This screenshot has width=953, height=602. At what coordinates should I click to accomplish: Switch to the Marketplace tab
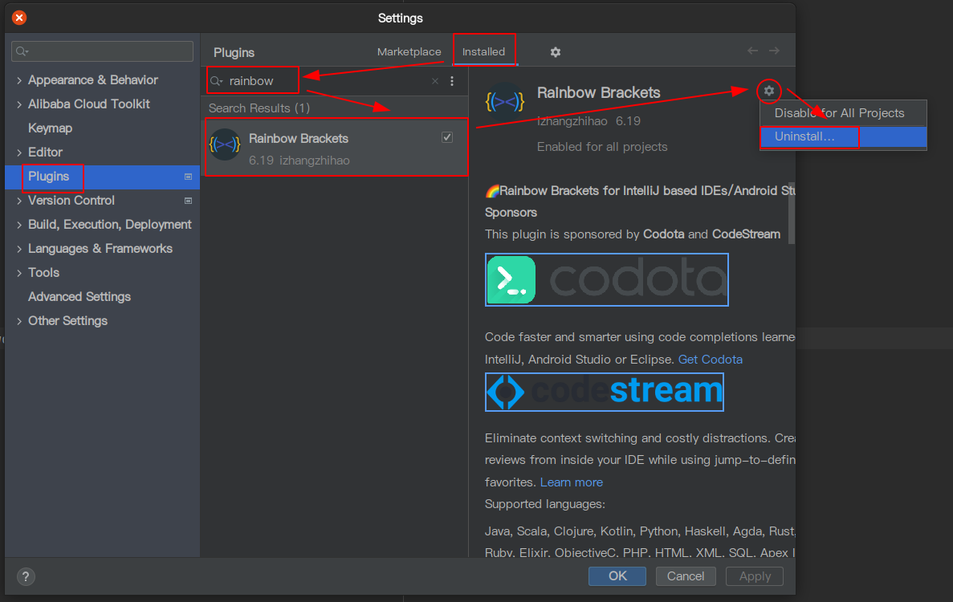coord(409,51)
